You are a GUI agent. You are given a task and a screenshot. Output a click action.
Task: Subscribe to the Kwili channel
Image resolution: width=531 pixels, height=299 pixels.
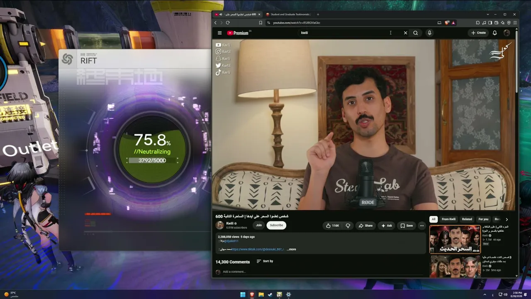[276, 225]
